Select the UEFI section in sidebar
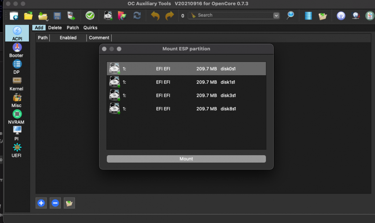This screenshot has width=375, height=223. coord(17,150)
